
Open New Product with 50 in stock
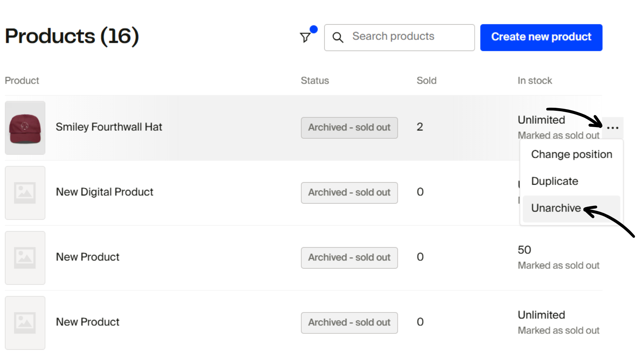[88, 257]
